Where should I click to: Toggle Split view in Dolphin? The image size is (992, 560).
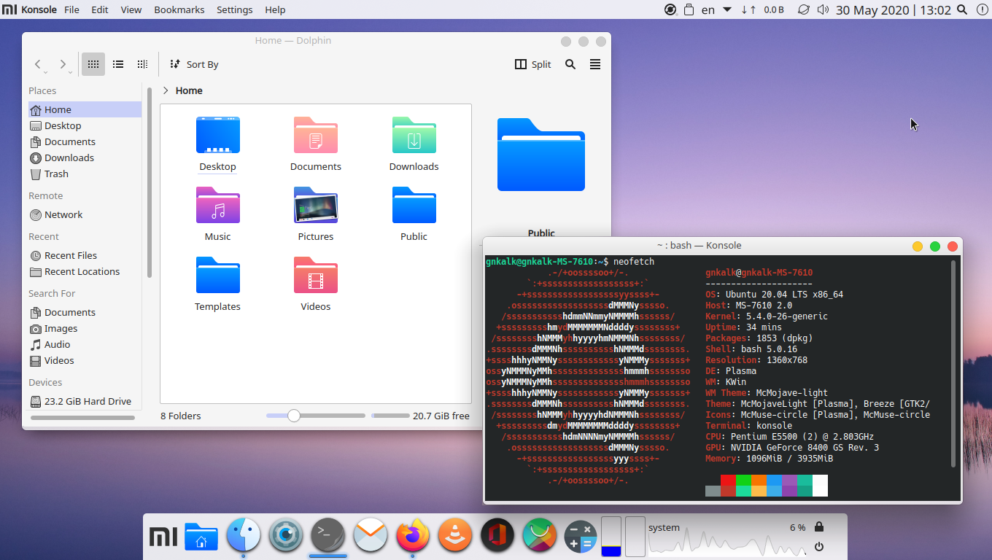533,64
